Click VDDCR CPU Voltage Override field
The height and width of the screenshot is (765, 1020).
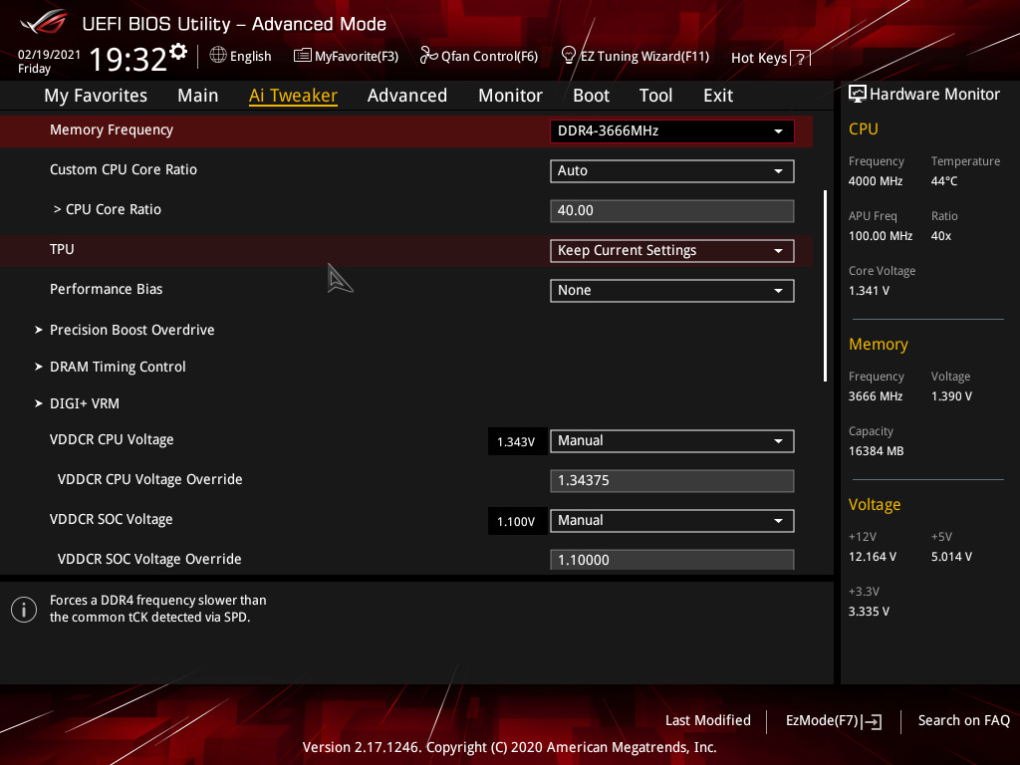pyautogui.click(x=672, y=481)
